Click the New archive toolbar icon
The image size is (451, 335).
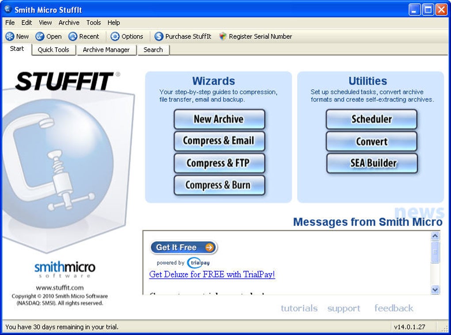point(10,37)
